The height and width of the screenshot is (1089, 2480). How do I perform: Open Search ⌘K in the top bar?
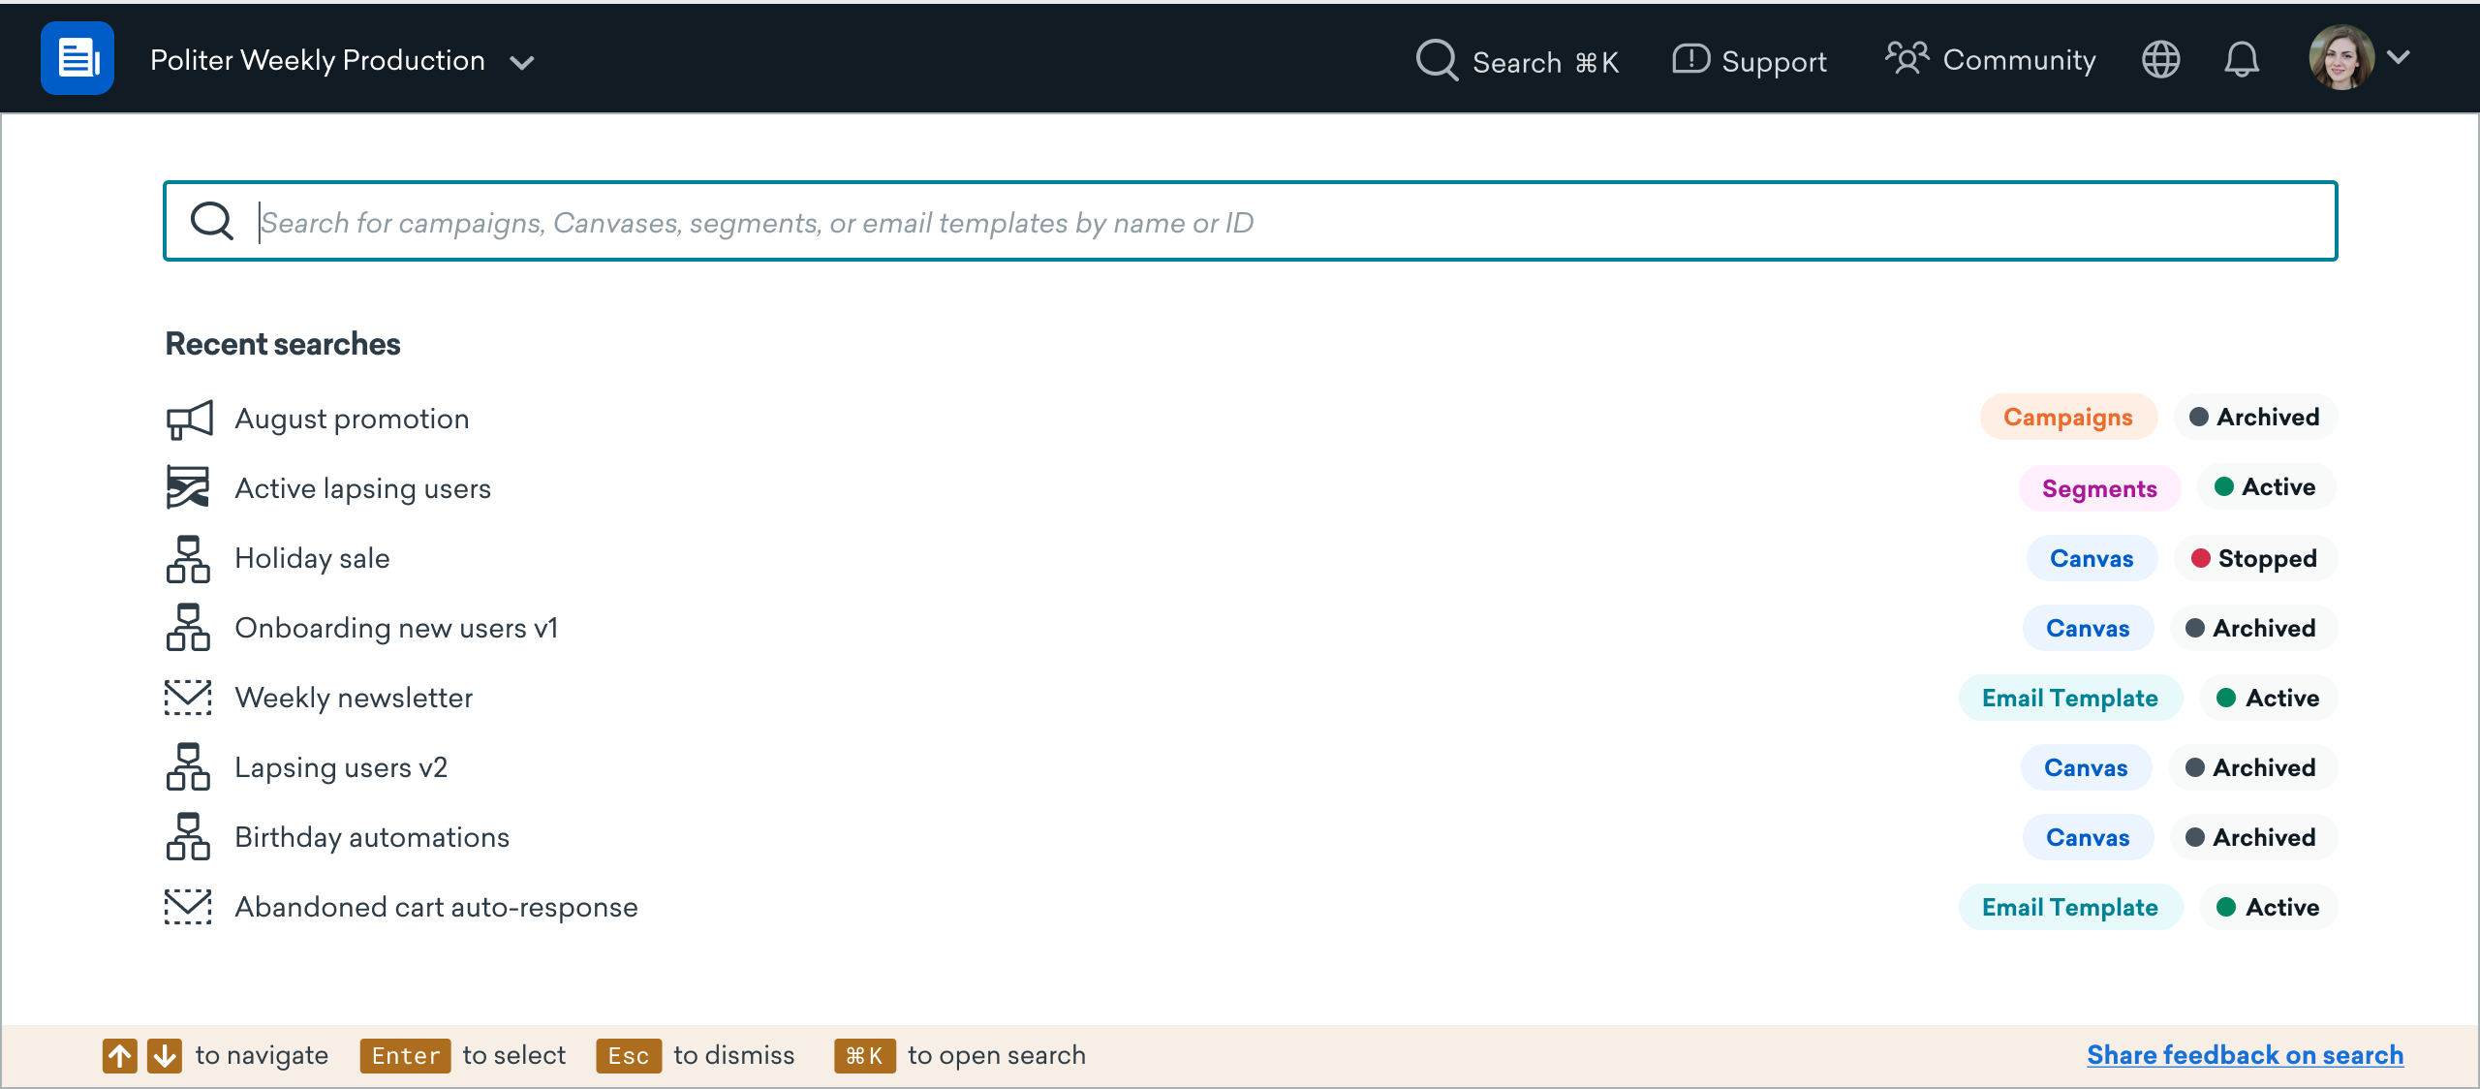[1518, 61]
